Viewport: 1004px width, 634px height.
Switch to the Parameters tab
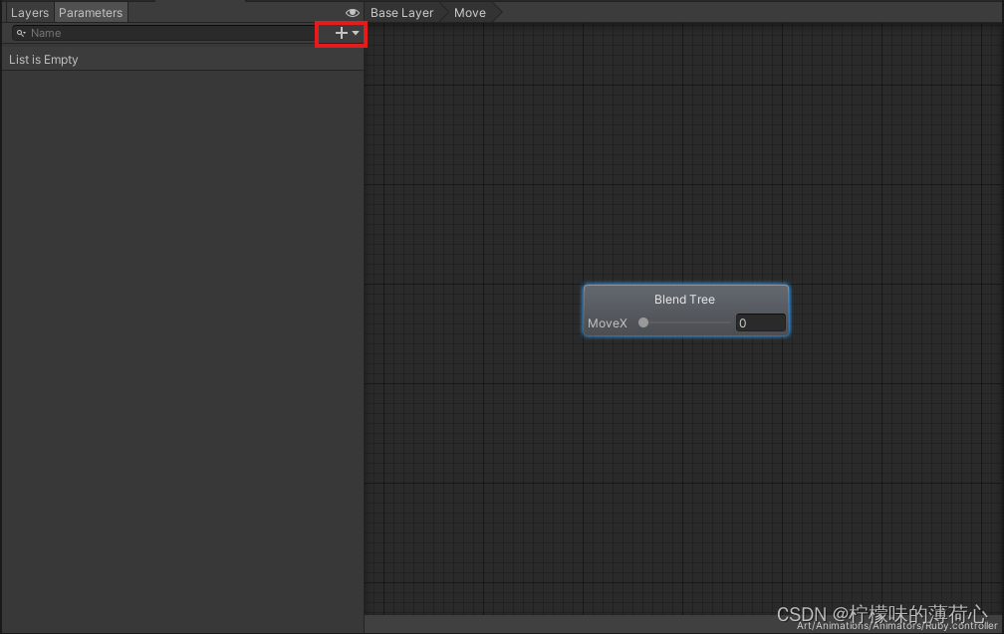coord(91,12)
